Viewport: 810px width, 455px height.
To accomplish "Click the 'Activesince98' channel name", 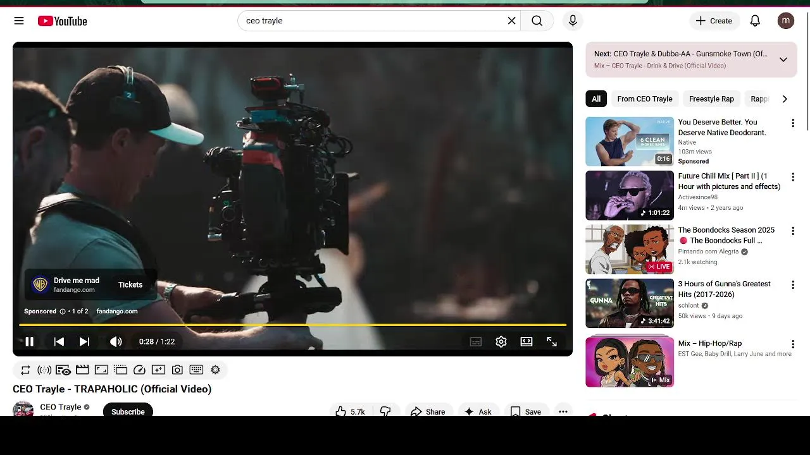I will click(698, 197).
